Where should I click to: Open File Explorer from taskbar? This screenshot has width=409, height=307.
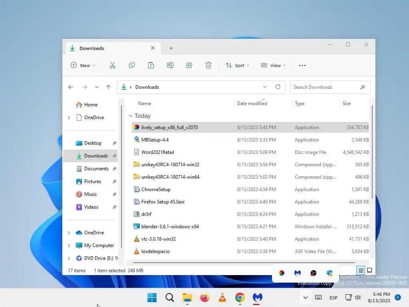coord(187,297)
